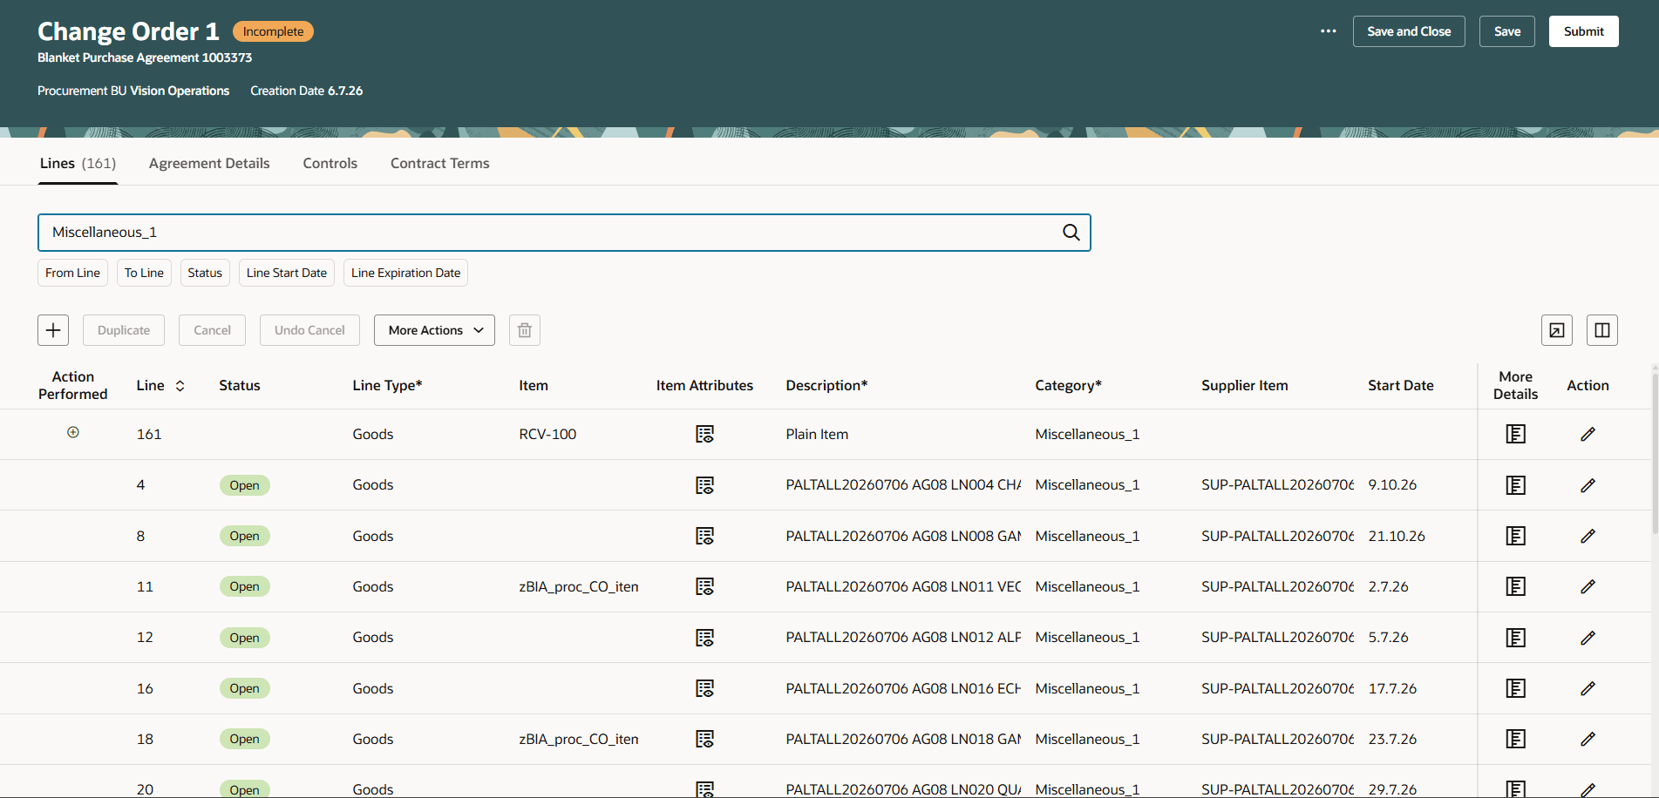1659x798 pixels.
Task: Click the Plain Item description cell
Action: [x=817, y=434]
